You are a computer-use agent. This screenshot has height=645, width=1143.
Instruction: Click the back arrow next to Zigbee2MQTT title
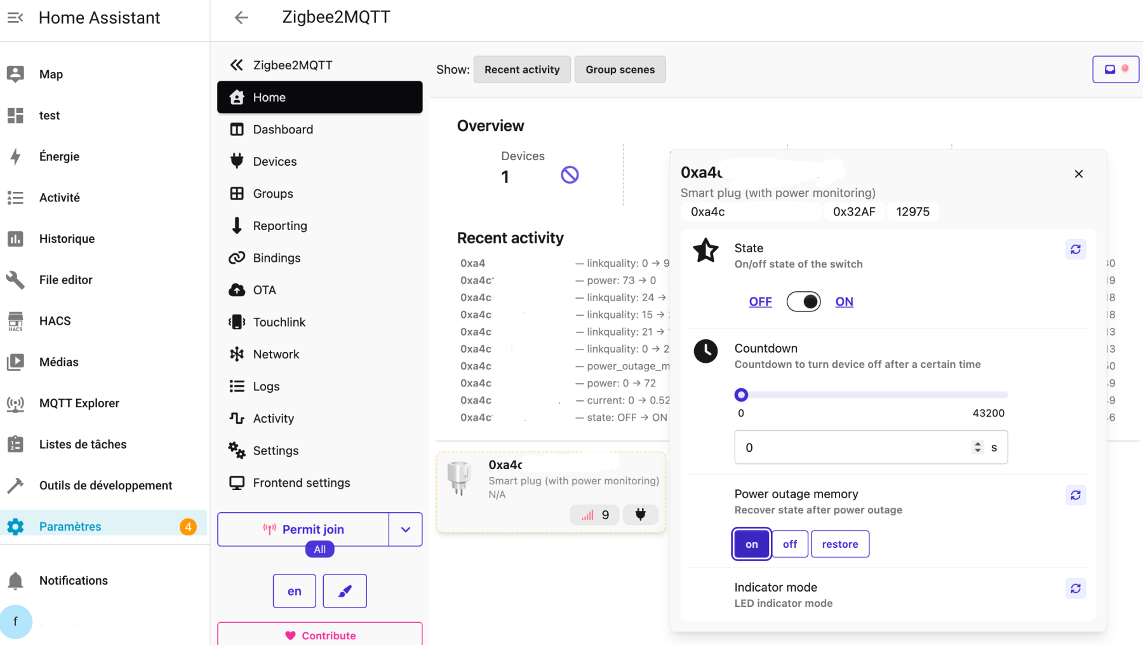pos(241,18)
